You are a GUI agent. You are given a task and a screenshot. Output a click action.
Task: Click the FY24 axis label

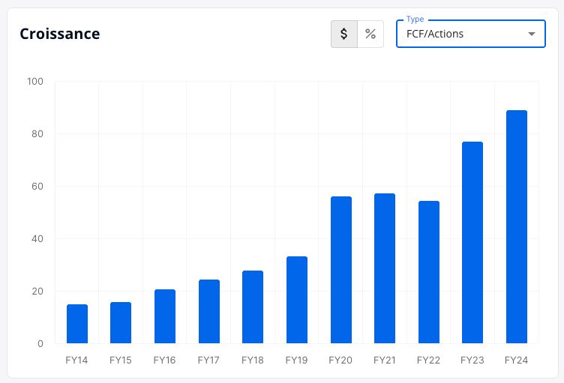[x=517, y=360]
